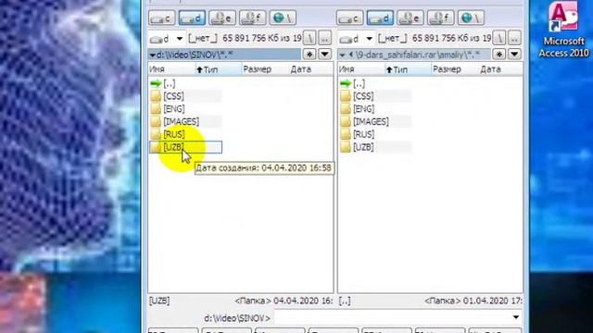The image size is (593, 333).
Task: Open left panel drive dropdown
Action: click(167, 39)
